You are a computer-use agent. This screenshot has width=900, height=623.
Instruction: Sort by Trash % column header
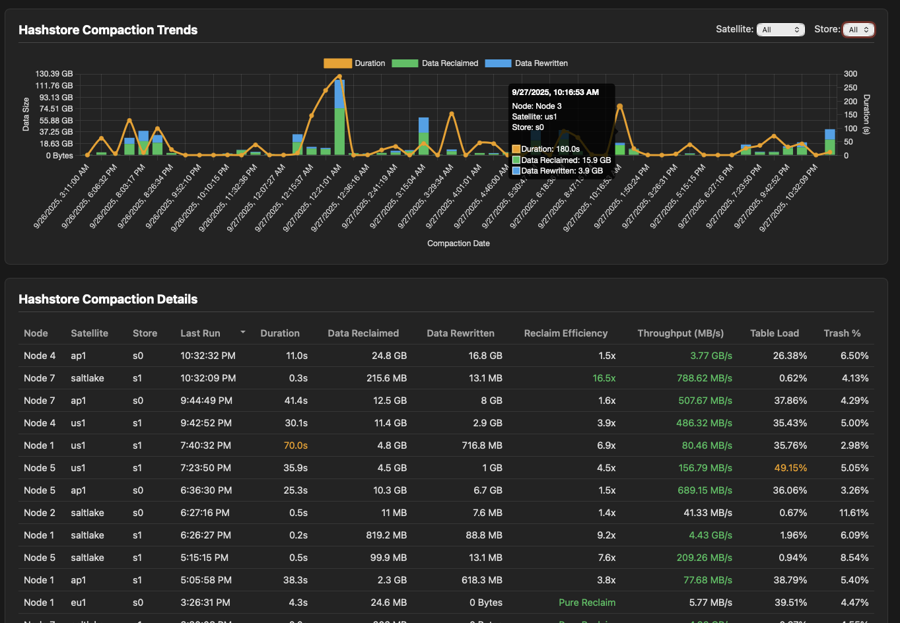[842, 333]
